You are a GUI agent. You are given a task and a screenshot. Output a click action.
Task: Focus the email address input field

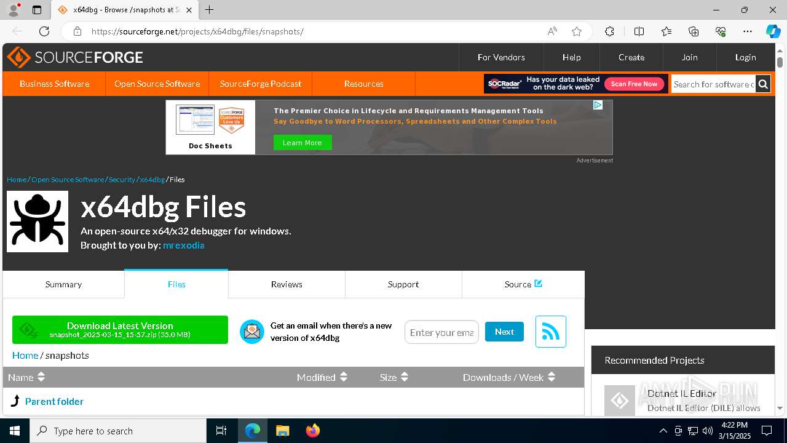(441, 332)
